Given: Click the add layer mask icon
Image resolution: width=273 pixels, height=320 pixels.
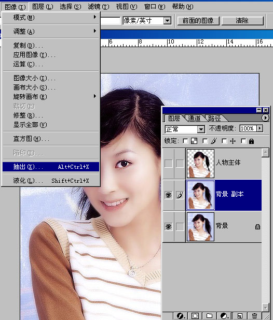Looking at the screenshot, I should pyautogui.click(x=195, y=316).
